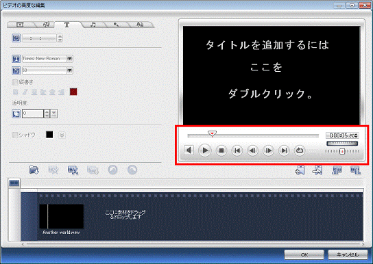The image size is (373, 264).
Task: Align title text center
Action: point(52,92)
